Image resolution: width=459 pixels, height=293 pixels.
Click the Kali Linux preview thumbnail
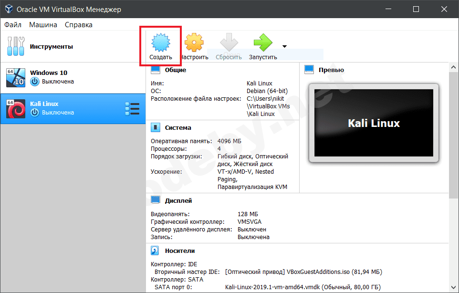374,123
